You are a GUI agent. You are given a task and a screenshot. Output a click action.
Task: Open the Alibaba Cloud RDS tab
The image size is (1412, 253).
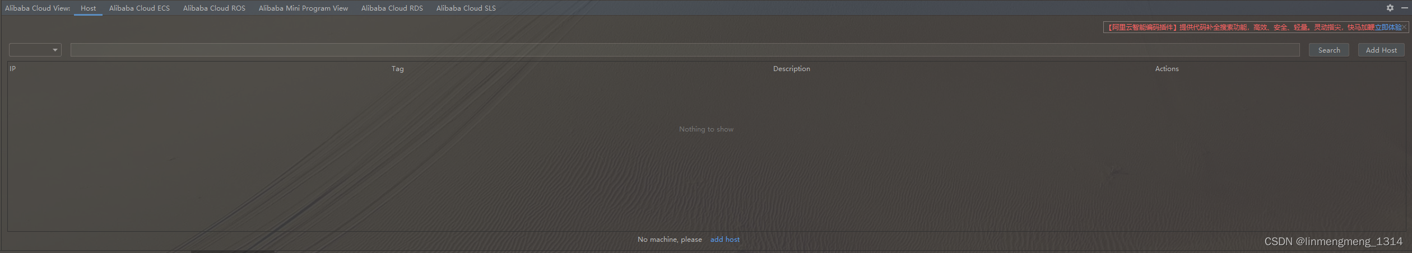coord(392,8)
